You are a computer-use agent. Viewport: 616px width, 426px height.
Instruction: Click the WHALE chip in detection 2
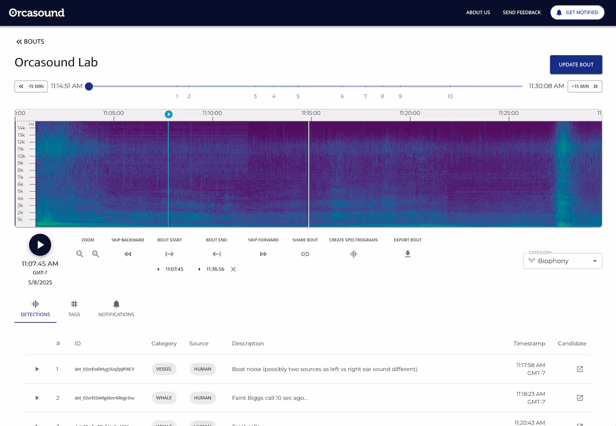coord(164,398)
